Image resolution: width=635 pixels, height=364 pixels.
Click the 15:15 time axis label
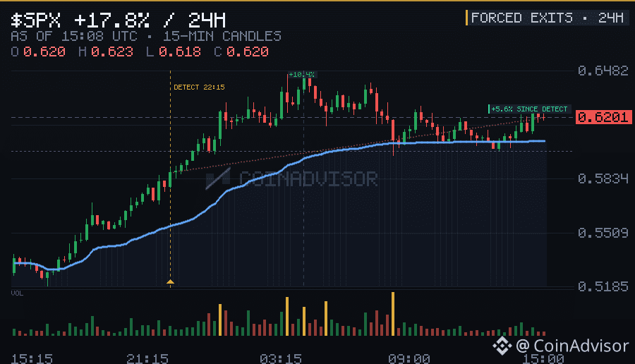pos(32,359)
